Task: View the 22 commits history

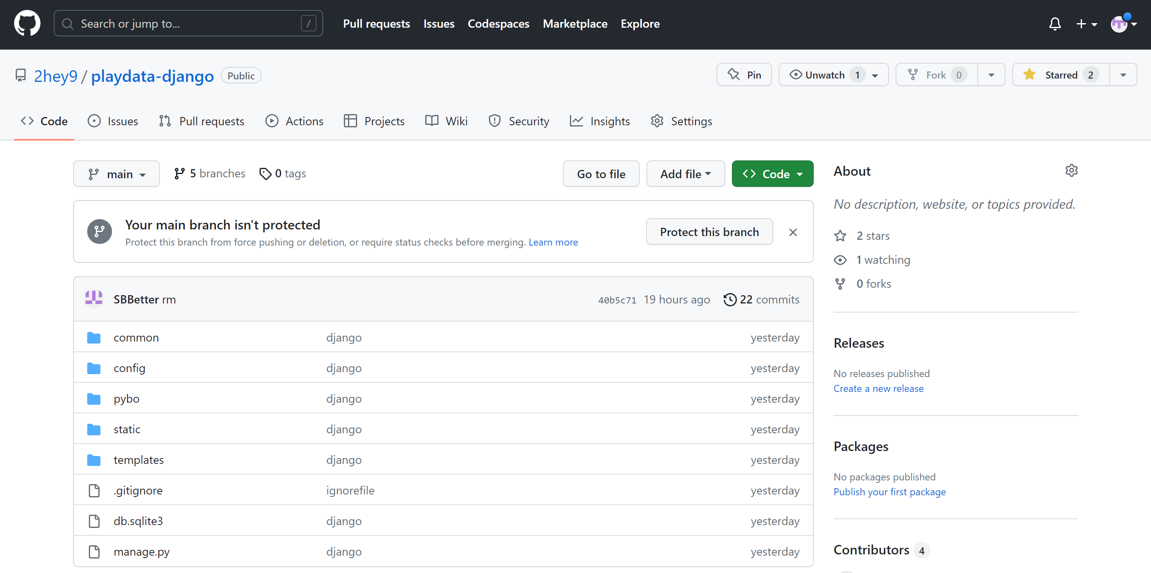Action: click(x=761, y=299)
